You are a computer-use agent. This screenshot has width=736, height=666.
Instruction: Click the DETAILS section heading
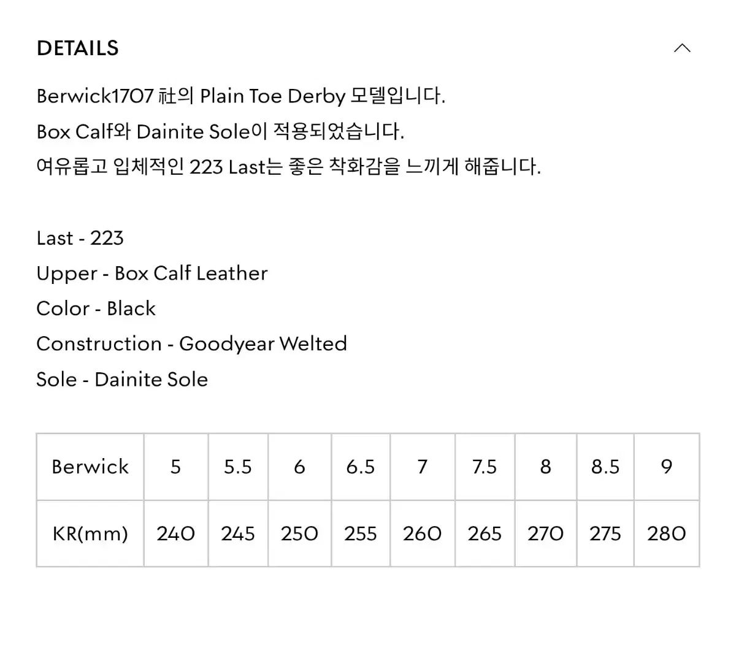pos(78,48)
